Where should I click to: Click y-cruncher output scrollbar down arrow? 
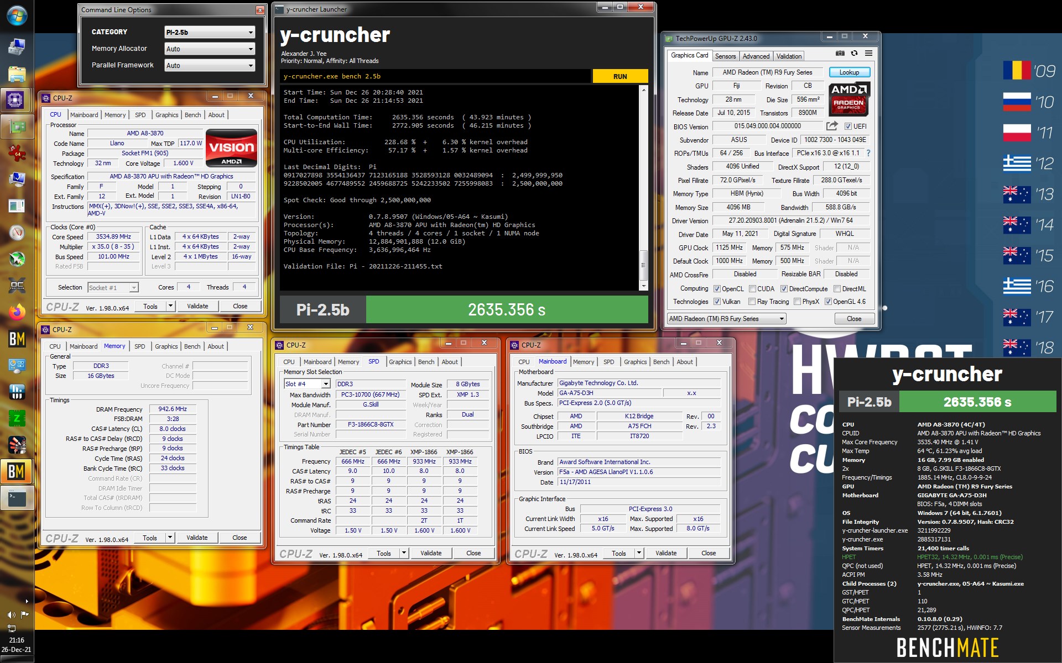coord(643,286)
